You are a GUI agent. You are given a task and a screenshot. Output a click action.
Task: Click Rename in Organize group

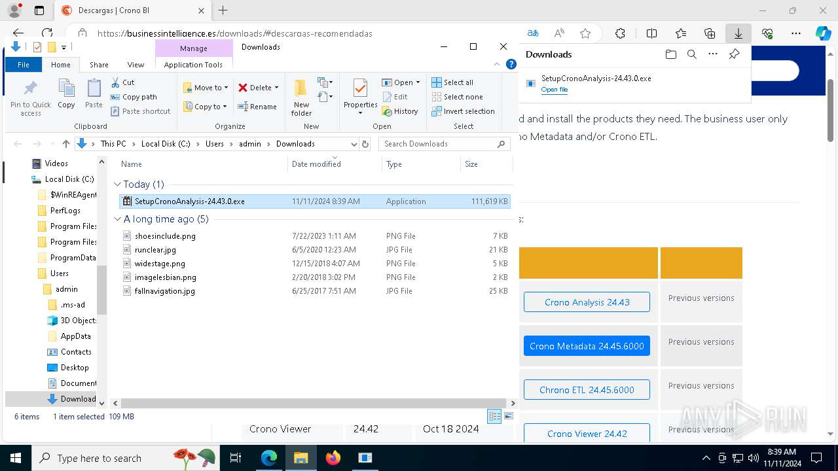[x=257, y=107]
